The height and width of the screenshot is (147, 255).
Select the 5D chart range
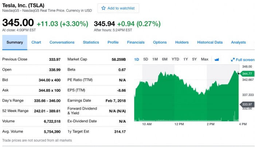pyautogui.click(x=146, y=59)
